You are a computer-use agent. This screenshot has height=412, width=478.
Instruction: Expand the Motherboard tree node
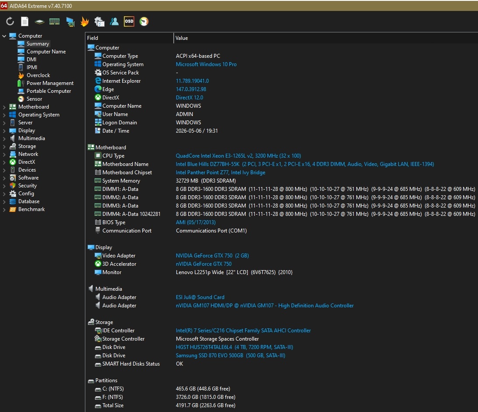coord(4,107)
